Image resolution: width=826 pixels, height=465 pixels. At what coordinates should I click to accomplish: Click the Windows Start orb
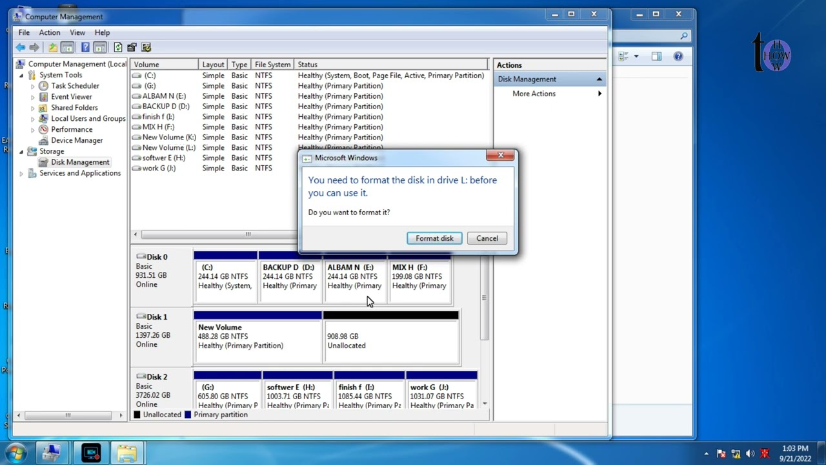pos(15,453)
